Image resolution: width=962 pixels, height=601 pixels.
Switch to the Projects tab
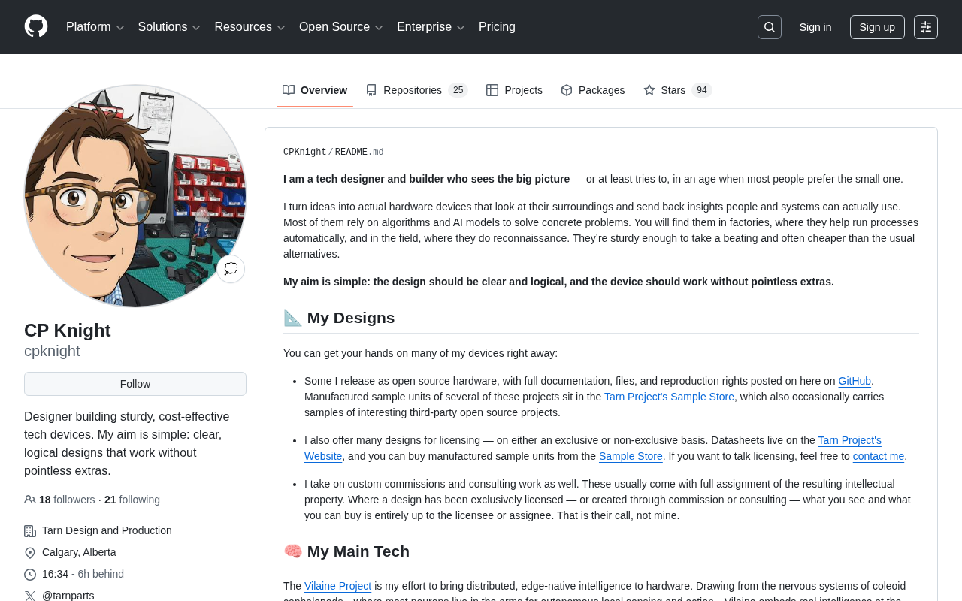coord(514,90)
